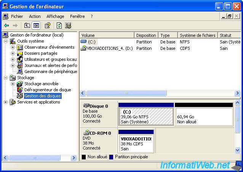Screen dimensions: 243x172
Task: Click the Stockage icon
Action: coord(13,78)
